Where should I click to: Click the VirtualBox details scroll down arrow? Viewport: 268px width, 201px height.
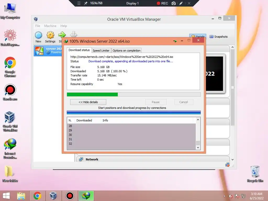click(x=232, y=159)
